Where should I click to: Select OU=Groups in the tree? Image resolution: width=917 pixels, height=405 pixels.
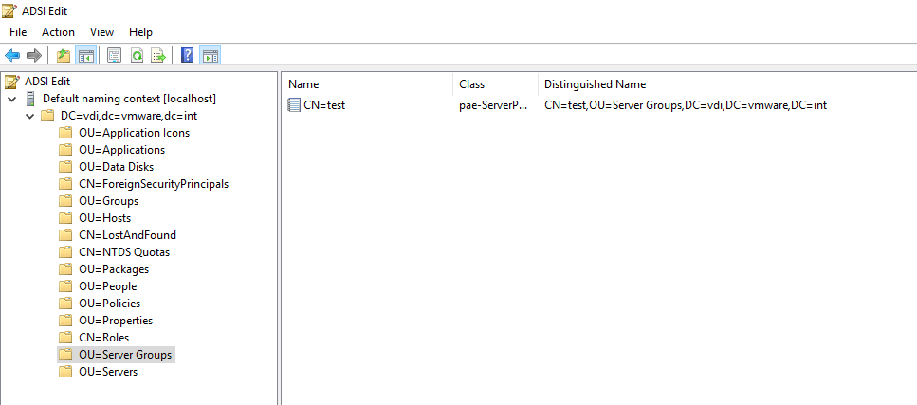click(x=109, y=201)
